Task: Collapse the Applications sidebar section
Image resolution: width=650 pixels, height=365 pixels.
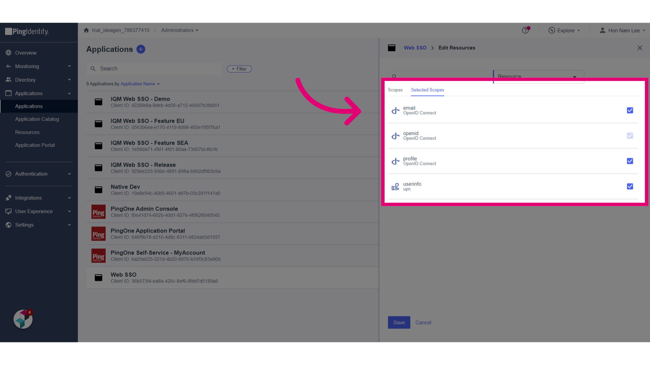Action: click(69, 93)
